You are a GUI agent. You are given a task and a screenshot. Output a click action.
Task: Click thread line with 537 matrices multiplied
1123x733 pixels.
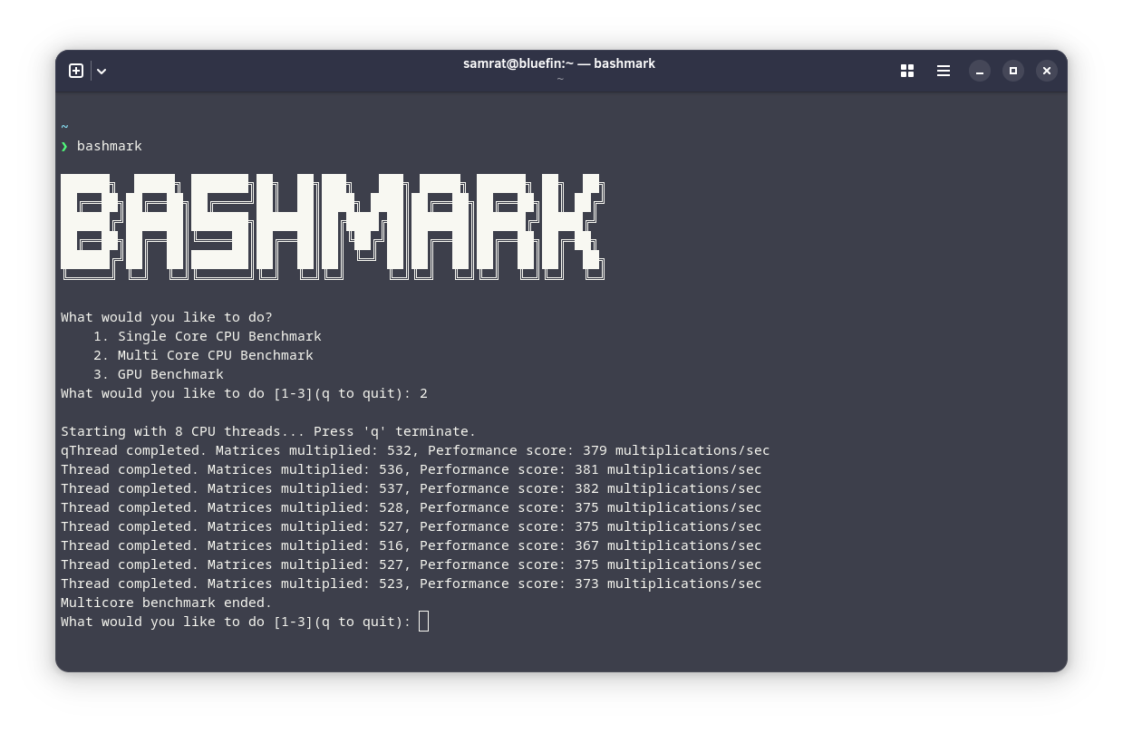tap(411, 488)
